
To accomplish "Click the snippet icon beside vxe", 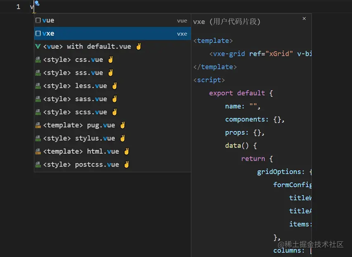I will (x=38, y=33).
